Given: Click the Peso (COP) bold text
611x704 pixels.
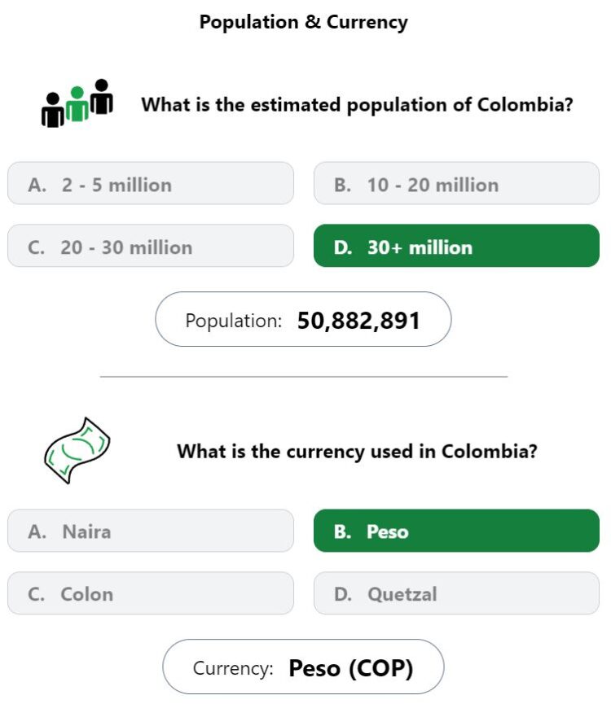Looking at the screenshot, I should [351, 668].
